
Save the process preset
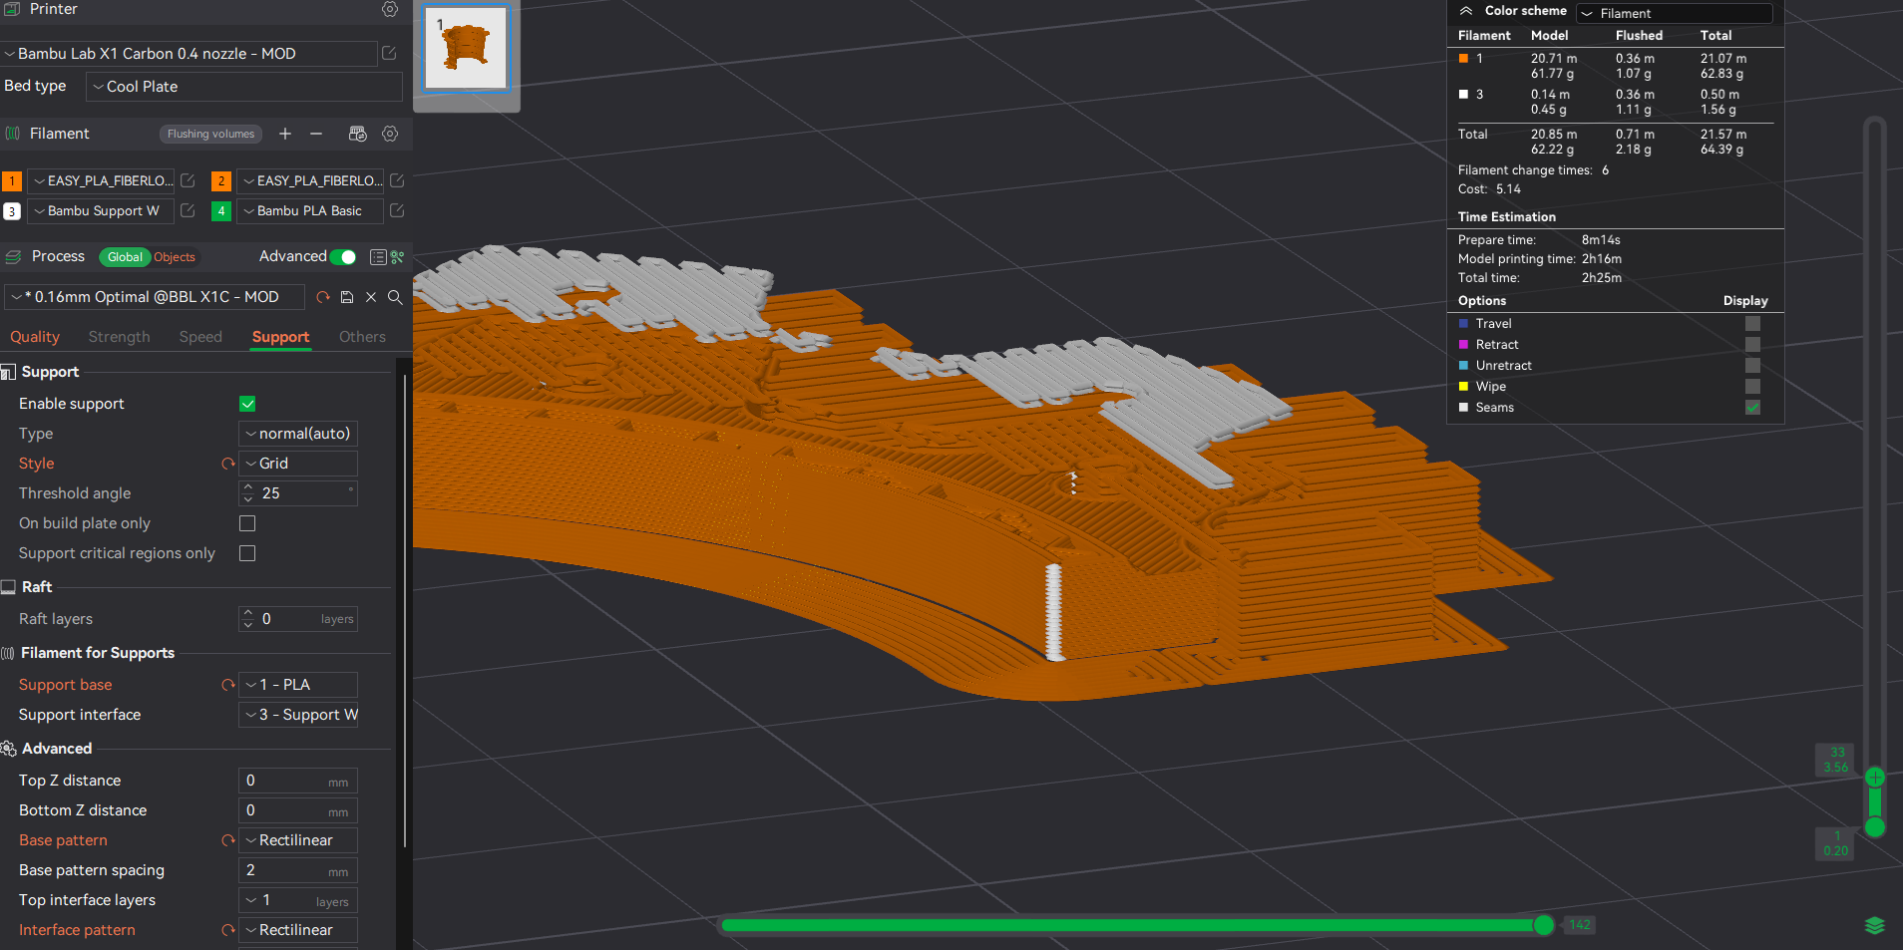[x=347, y=297]
